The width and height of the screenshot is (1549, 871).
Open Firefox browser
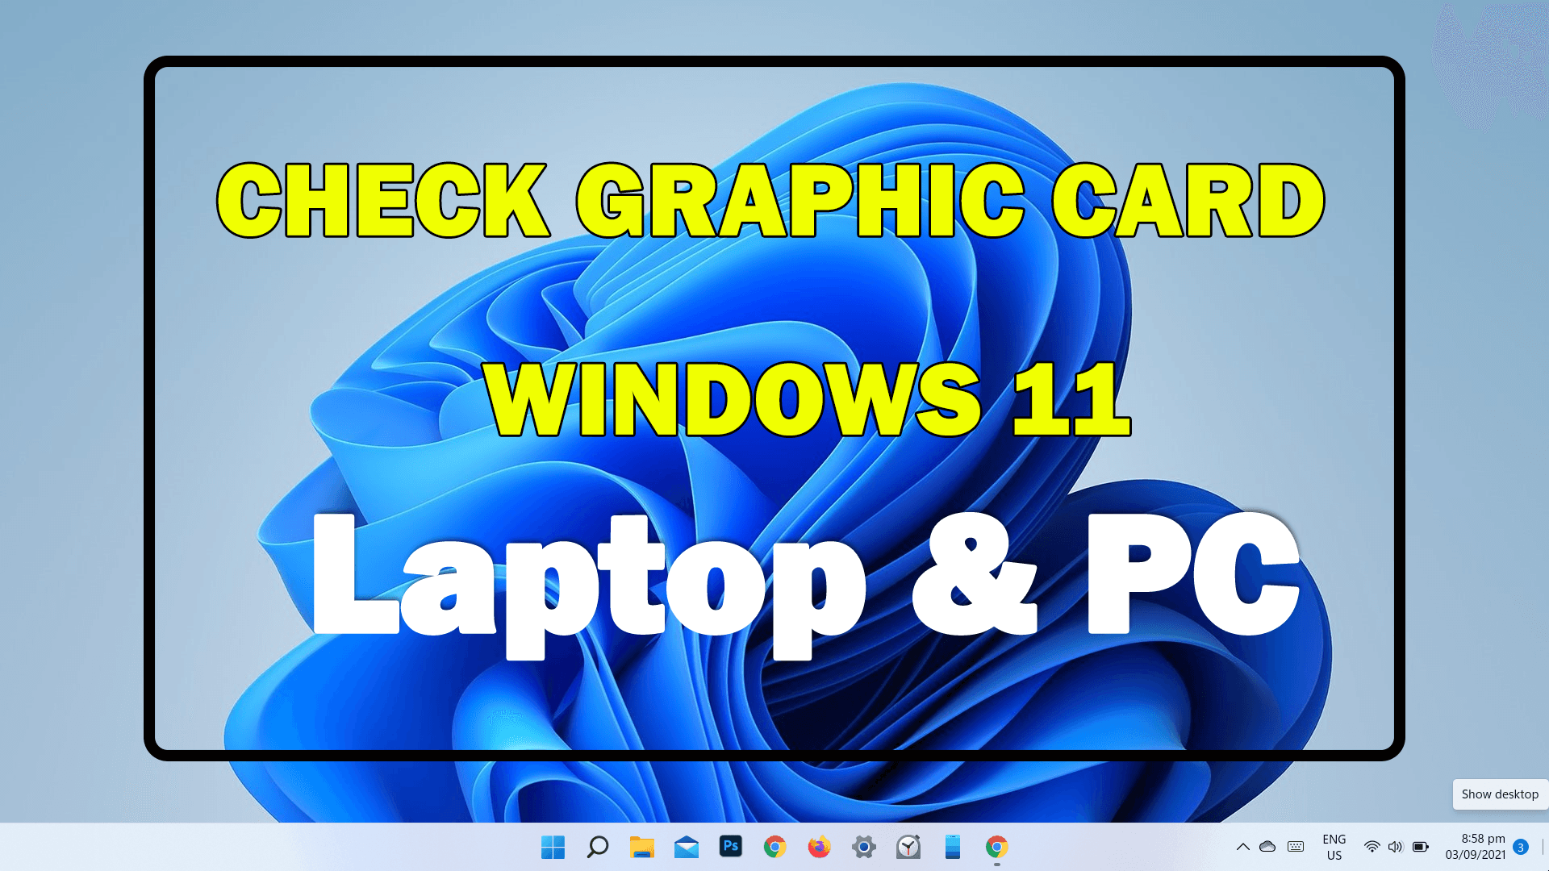point(820,847)
